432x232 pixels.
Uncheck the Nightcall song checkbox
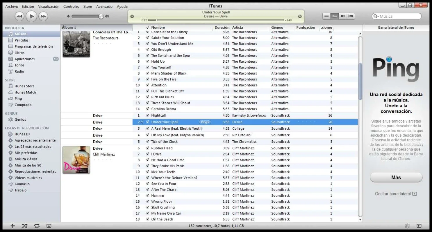[x=147, y=115]
